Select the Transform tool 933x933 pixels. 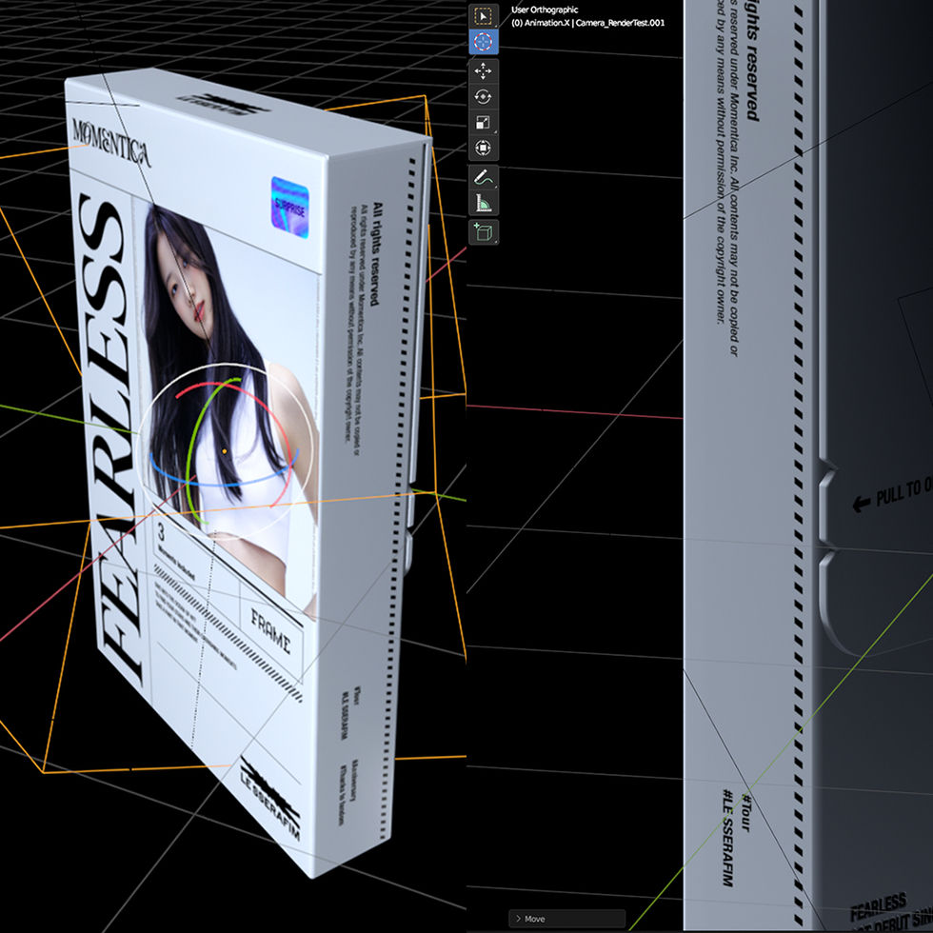click(484, 148)
